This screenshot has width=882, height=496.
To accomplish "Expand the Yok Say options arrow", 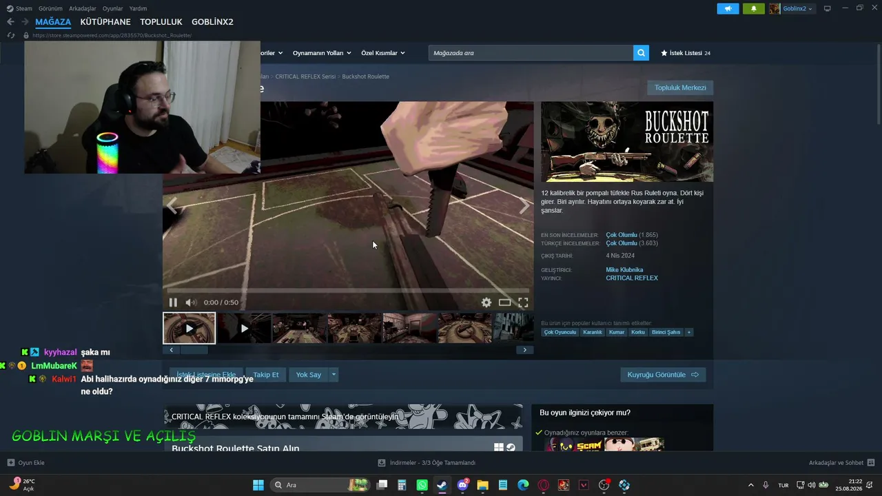I will pos(334,375).
